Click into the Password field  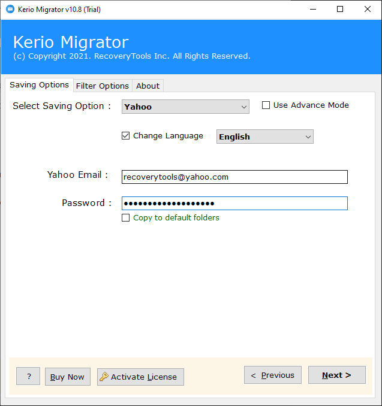click(234, 203)
